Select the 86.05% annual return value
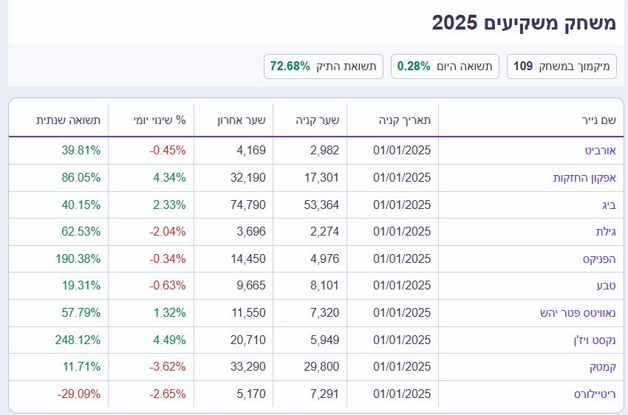 (81, 178)
